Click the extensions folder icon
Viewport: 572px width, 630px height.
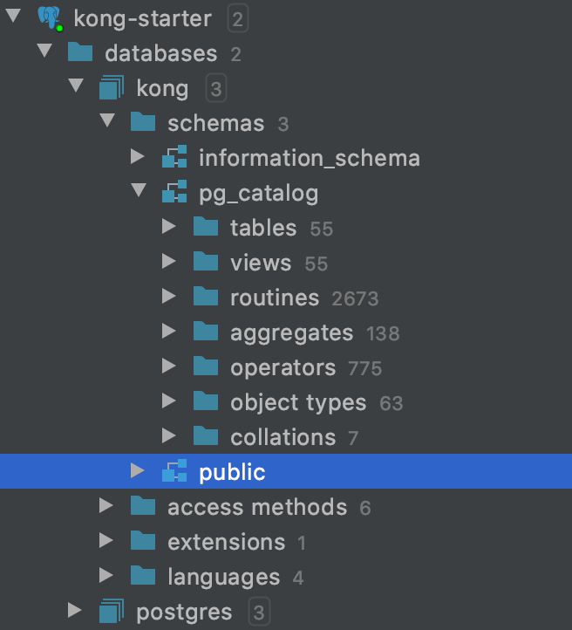point(143,541)
